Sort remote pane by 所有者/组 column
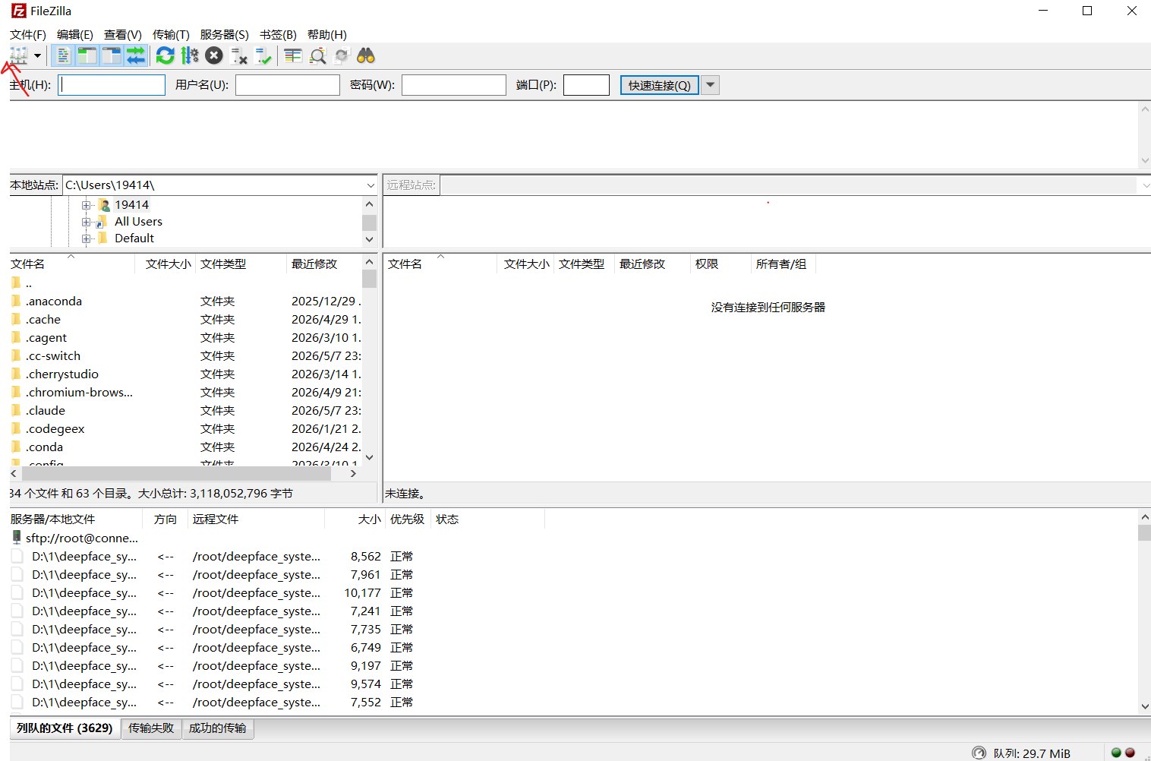This screenshot has width=1151, height=761. tap(782, 264)
